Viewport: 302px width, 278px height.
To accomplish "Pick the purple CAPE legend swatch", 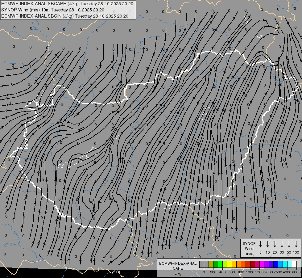I will pos(267,264).
